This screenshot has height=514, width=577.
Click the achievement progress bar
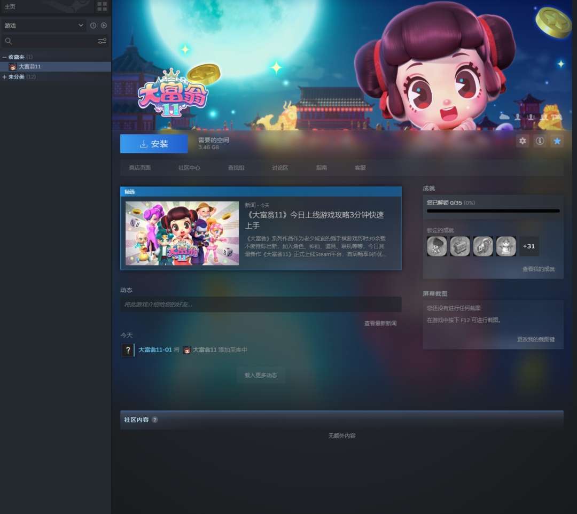click(493, 211)
